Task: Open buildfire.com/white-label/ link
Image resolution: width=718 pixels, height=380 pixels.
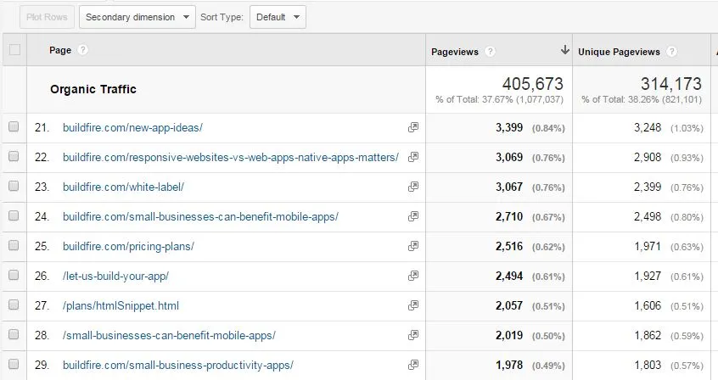Action: point(123,187)
